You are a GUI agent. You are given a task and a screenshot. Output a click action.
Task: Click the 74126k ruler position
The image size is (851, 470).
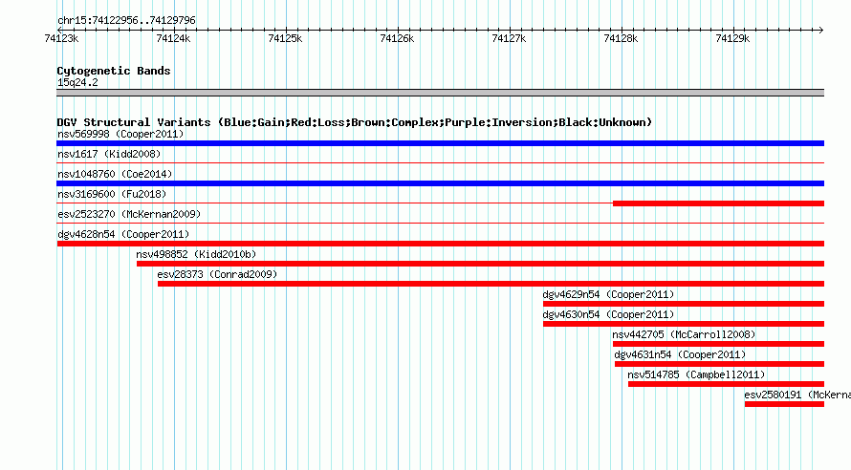click(x=397, y=38)
